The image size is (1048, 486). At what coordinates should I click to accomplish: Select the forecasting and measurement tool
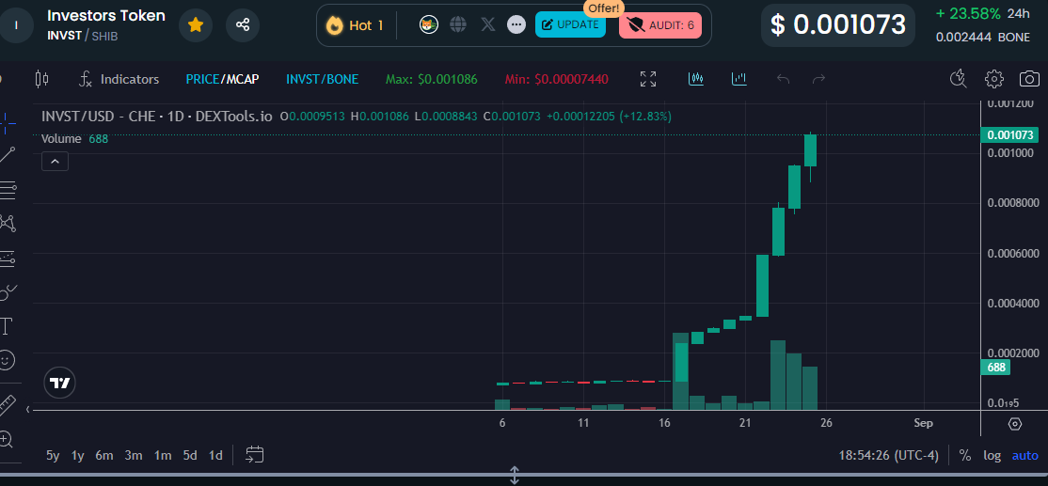tap(8, 258)
